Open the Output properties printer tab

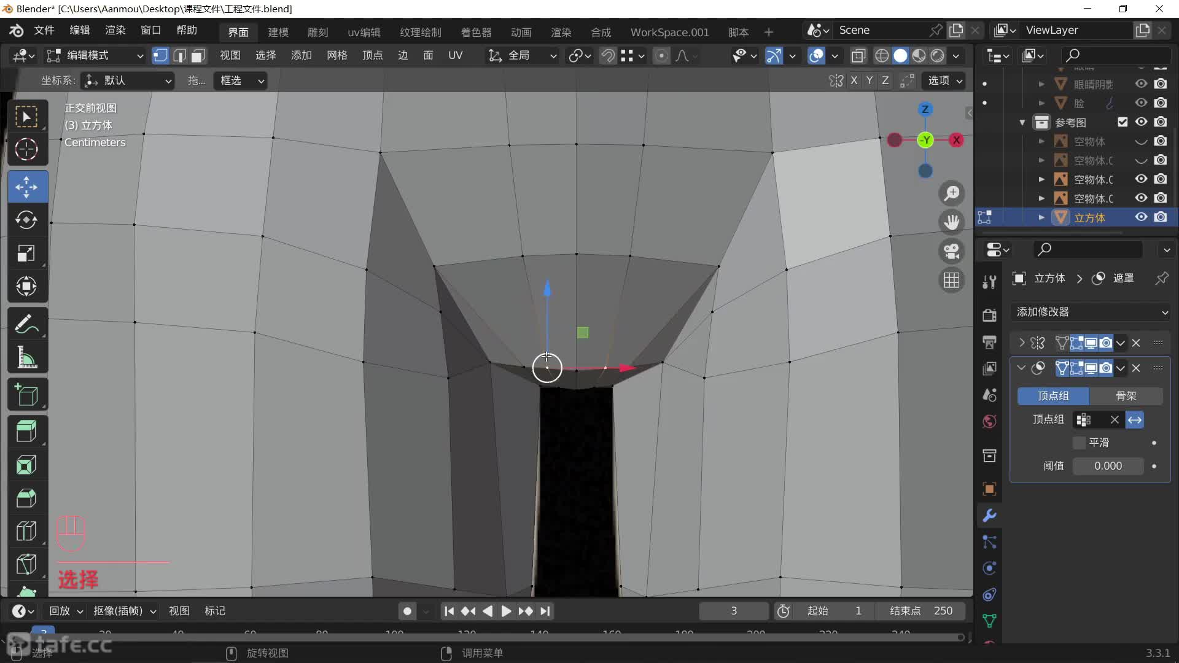[989, 342]
